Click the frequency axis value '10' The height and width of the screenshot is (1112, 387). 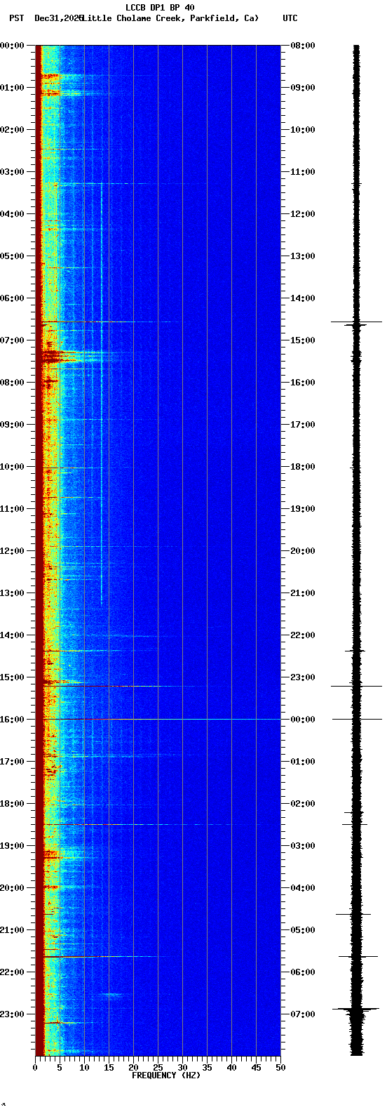(84, 1068)
